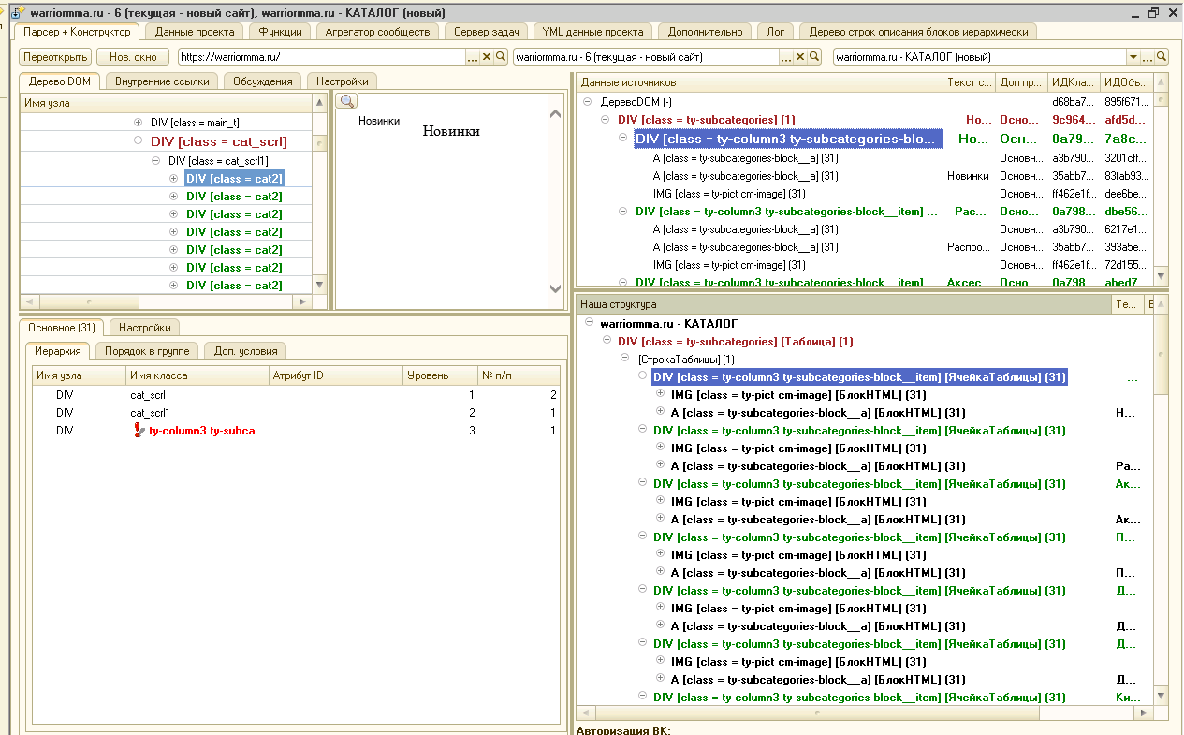Screen dimensions: 1184x735
Task: Clear the site project field with its X
Action: pos(800,57)
